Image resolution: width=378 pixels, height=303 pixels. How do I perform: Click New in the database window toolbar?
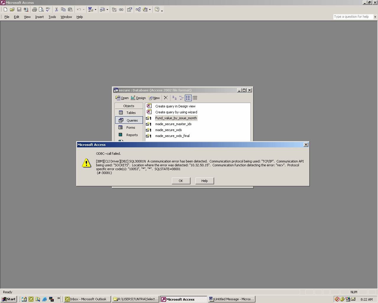coord(154,98)
